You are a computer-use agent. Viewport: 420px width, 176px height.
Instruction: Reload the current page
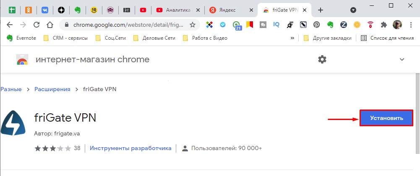pyautogui.click(x=37, y=25)
